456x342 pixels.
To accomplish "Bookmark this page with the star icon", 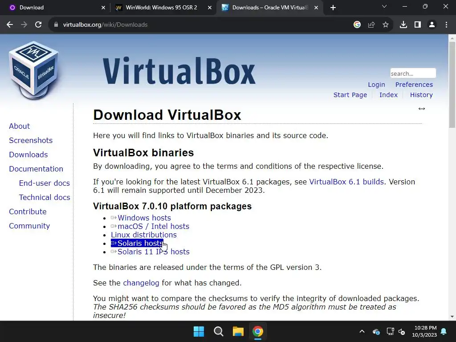I will click(386, 25).
